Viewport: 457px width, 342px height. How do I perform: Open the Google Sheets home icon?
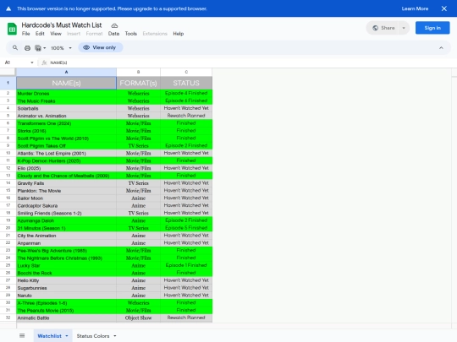point(12,29)
